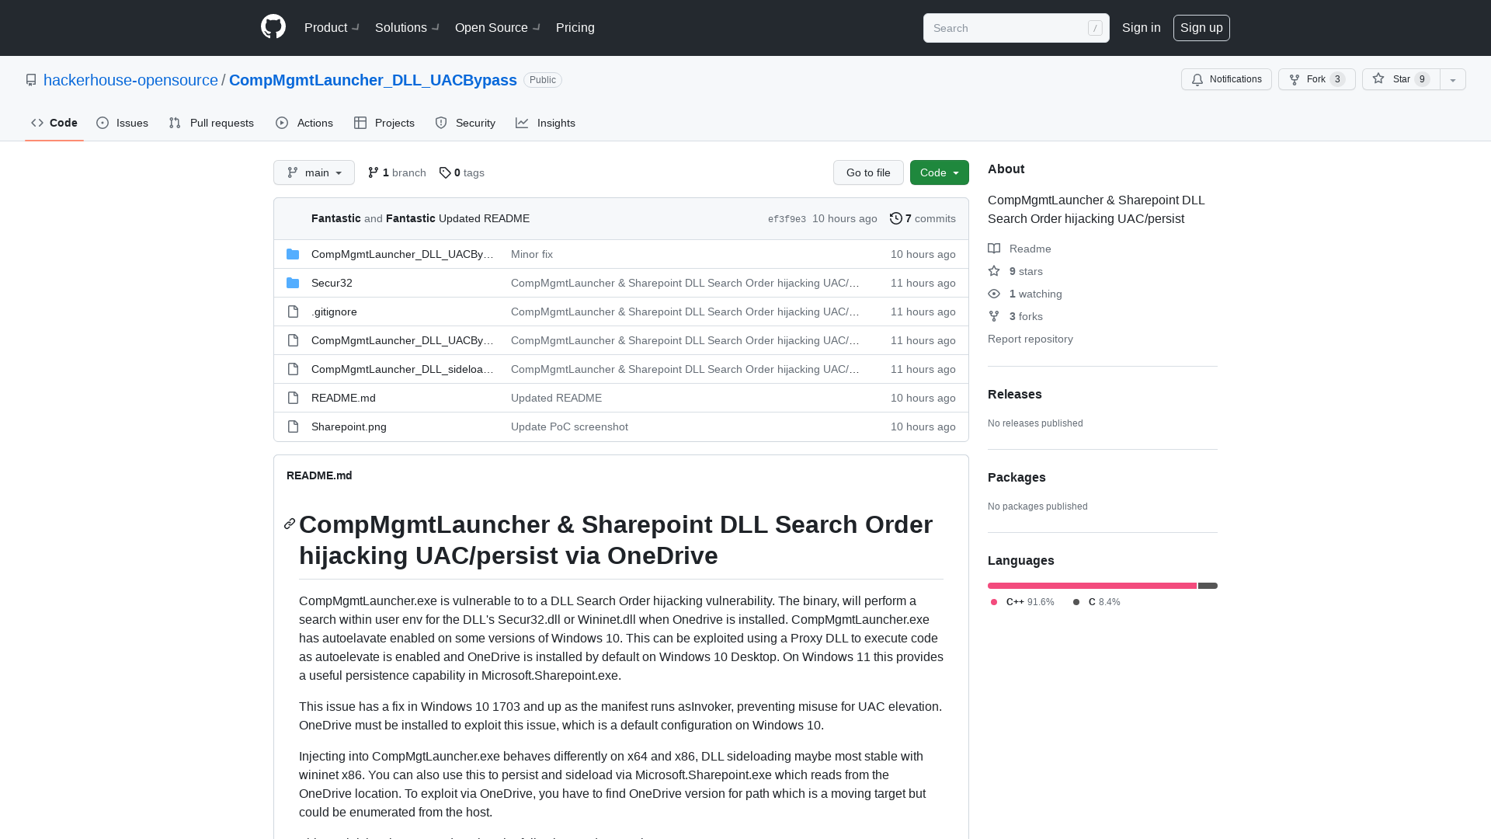Click the eye icon beside 1 watching
Screen dimensions: 1491x839
coord(994,294)
